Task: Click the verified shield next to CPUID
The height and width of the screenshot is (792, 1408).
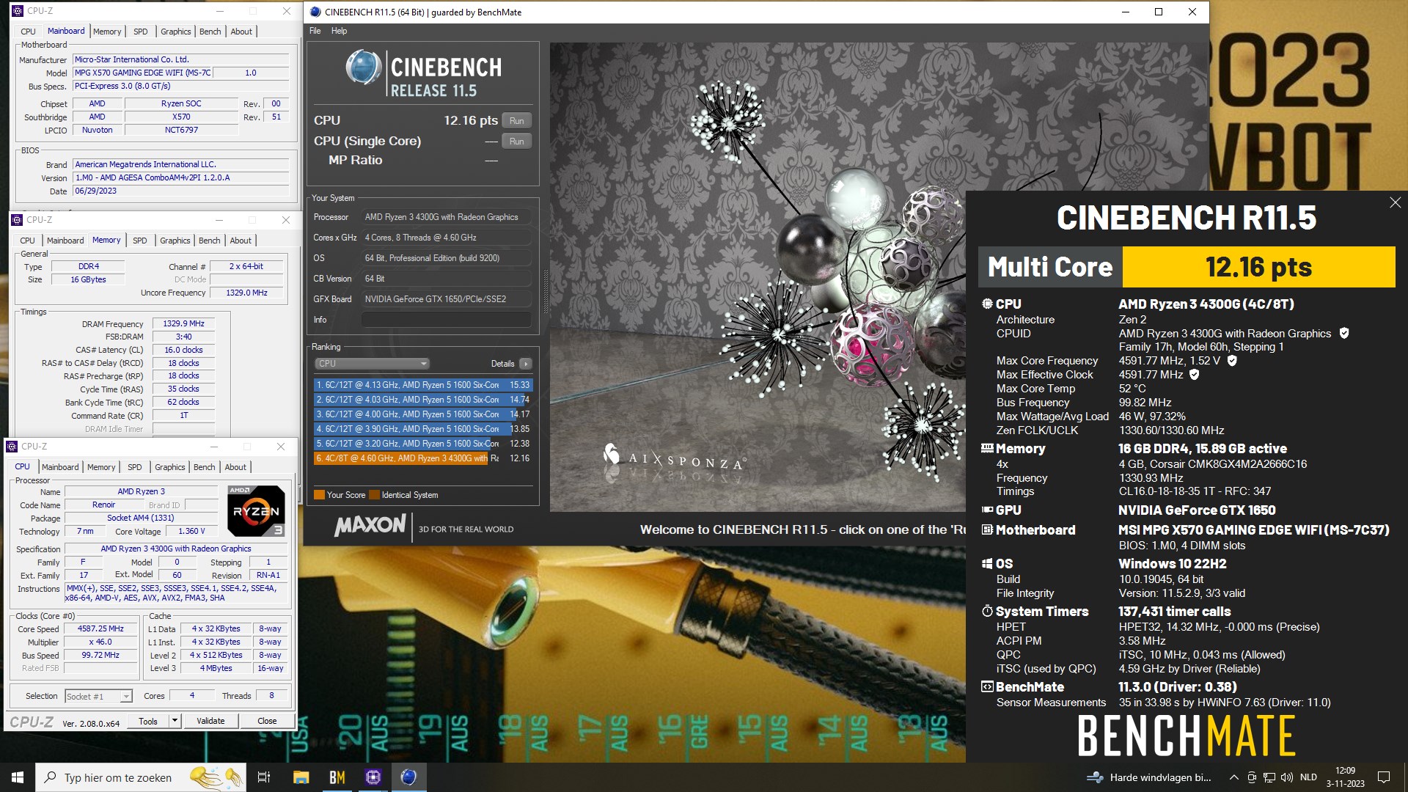Action: (1344, 334)
